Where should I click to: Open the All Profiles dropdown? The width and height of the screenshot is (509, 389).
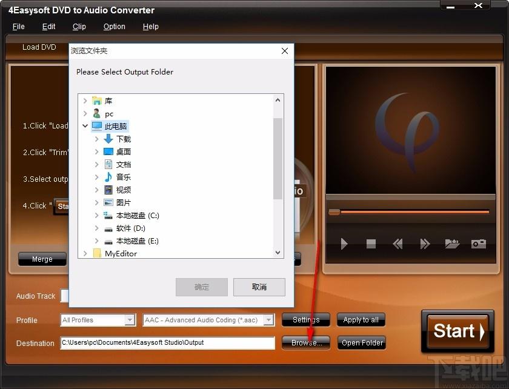tap(130, 320)
